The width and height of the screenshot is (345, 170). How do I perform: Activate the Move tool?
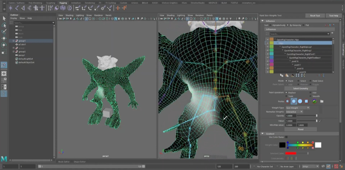point(4,38)
